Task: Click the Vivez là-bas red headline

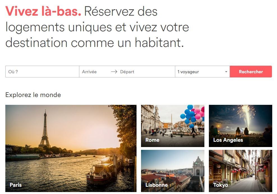Action: click(43, 11)
